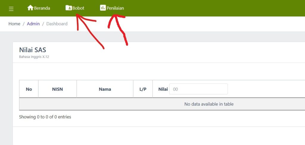The height and width of the screenshot is (145, 305).
Task: Follow the Home breadcrumb link
Action: [x=14, y=24]
